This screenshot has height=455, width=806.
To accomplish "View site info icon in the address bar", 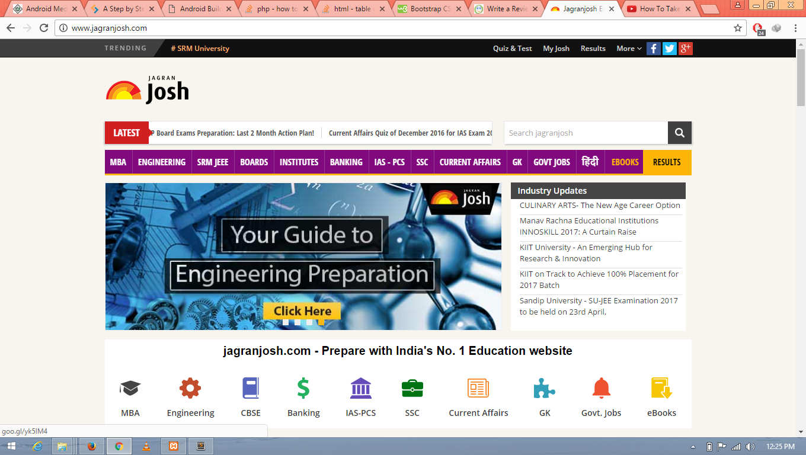I will click(x=63, y=28).
